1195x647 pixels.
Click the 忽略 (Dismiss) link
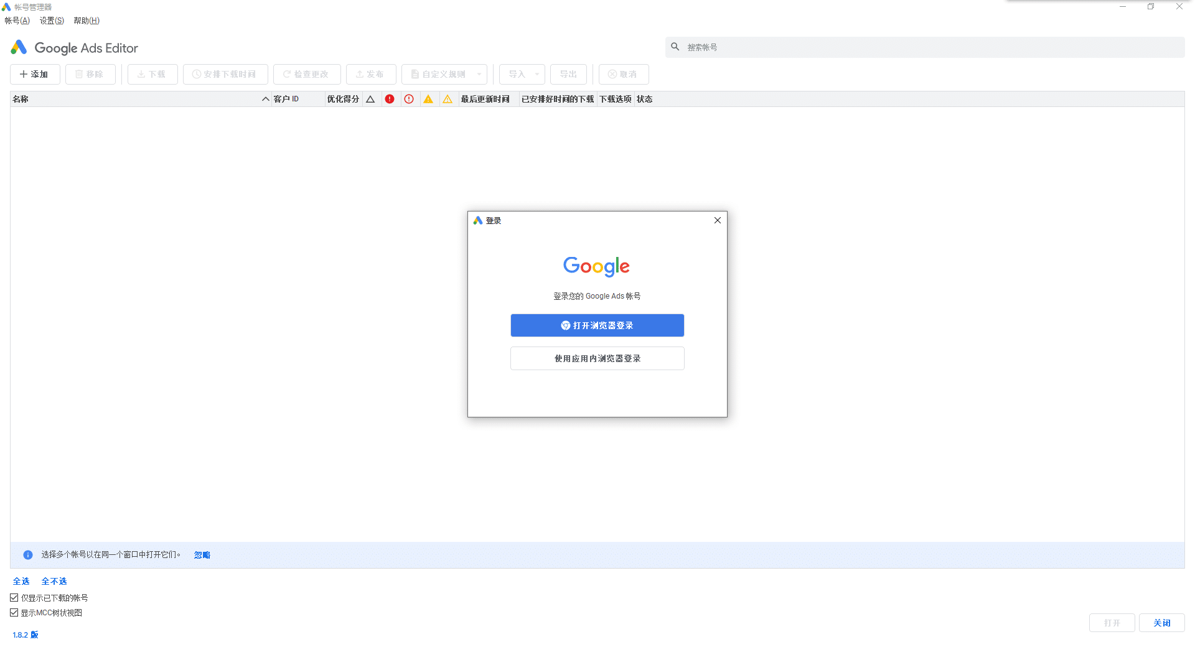(202, 555)
